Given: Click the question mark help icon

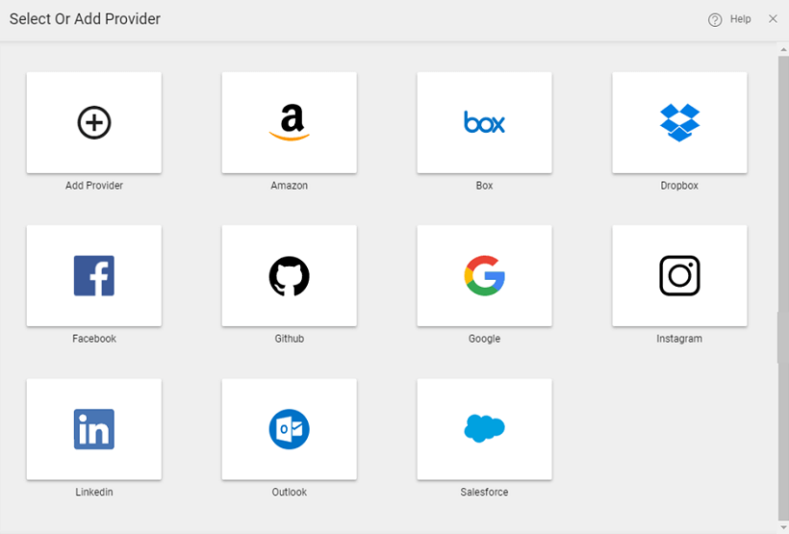Looking at the screenshot, I should pyautogui.click(x=715, y=19).
